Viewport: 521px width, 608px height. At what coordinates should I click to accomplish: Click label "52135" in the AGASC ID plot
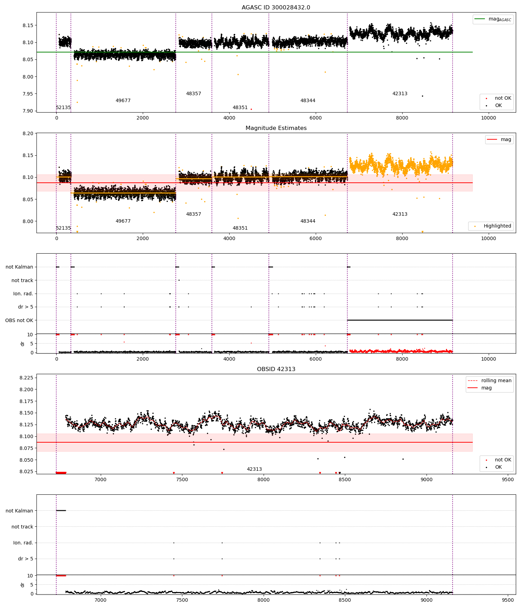click(x=63, y=107)
